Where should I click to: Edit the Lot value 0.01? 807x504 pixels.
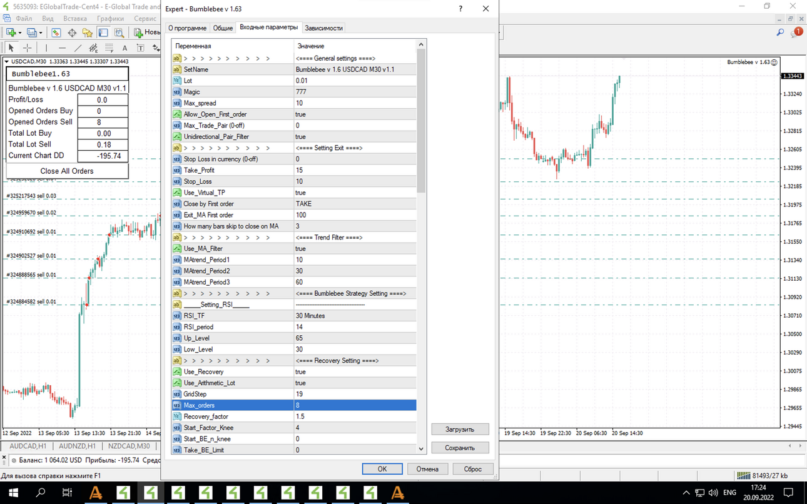[355, 81]
